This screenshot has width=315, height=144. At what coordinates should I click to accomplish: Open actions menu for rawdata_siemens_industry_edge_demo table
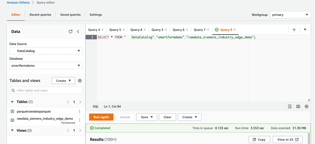80,120
